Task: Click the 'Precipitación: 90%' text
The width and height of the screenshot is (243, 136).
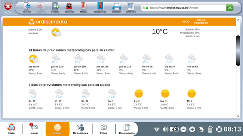Action: point(190,33)
